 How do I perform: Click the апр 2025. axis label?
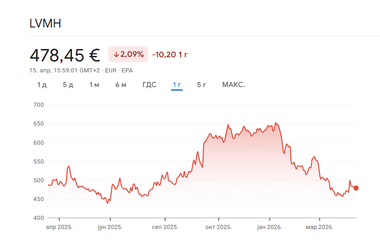(60, 227)
